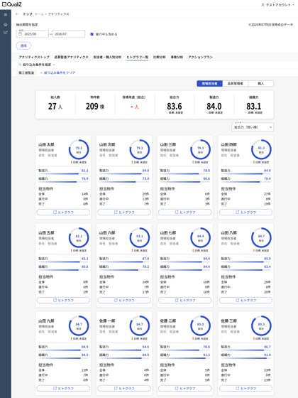Select the 現場担当者 toggle option

coord(209,84)
